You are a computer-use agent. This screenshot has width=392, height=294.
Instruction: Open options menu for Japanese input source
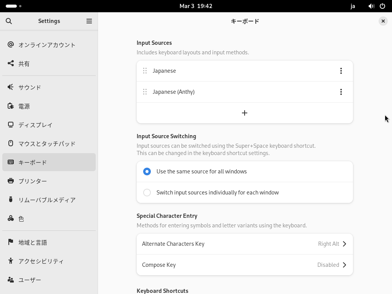[x=341, y=71]
